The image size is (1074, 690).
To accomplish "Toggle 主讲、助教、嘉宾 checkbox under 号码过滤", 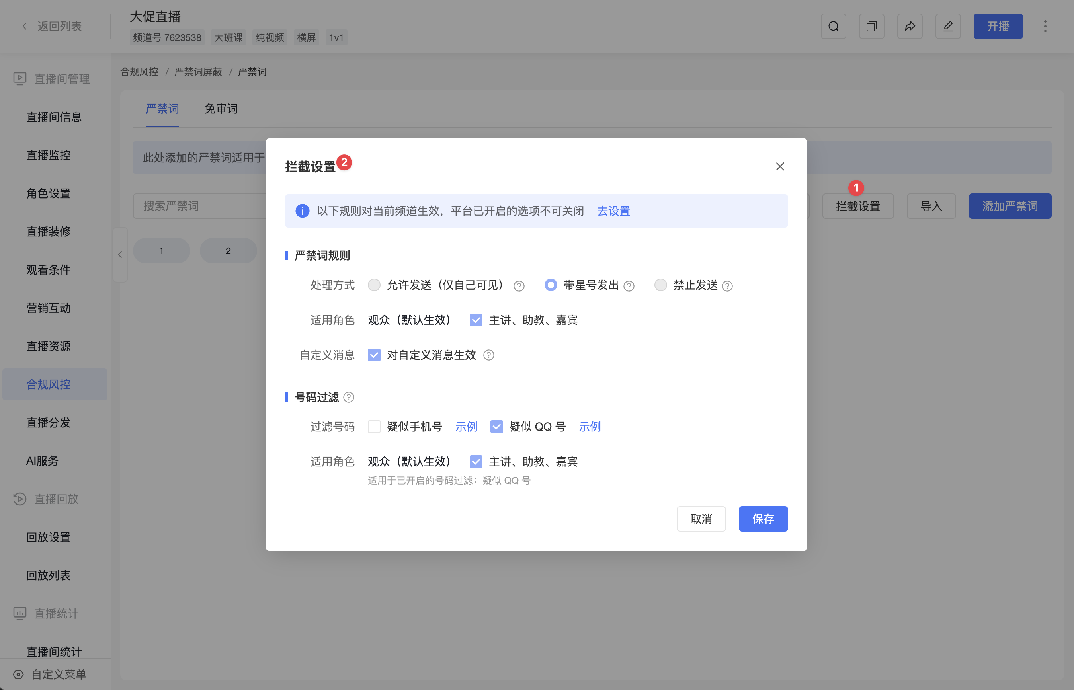I will pos(476,462).
